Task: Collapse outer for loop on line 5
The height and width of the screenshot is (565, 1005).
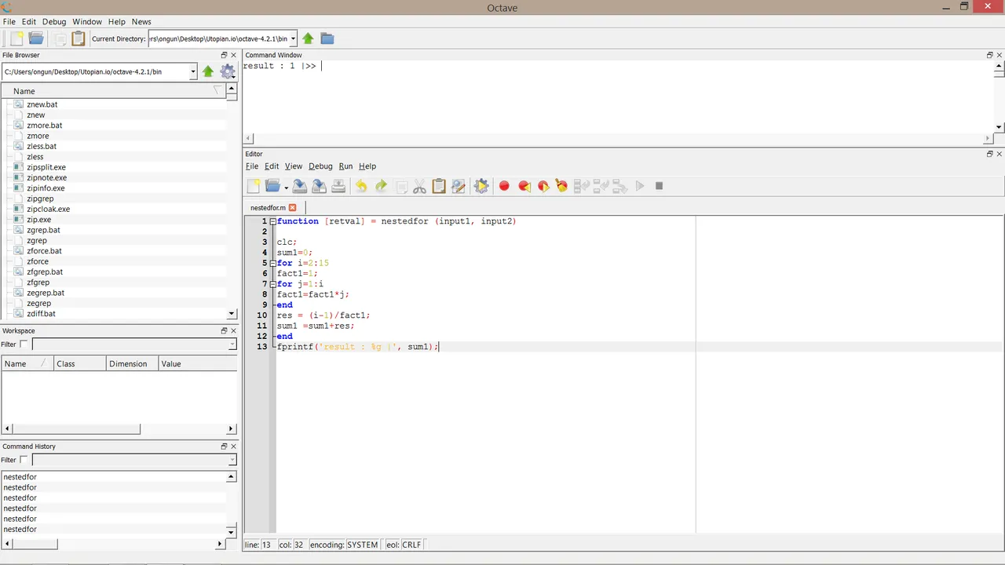Action: [x=272, y=263]
